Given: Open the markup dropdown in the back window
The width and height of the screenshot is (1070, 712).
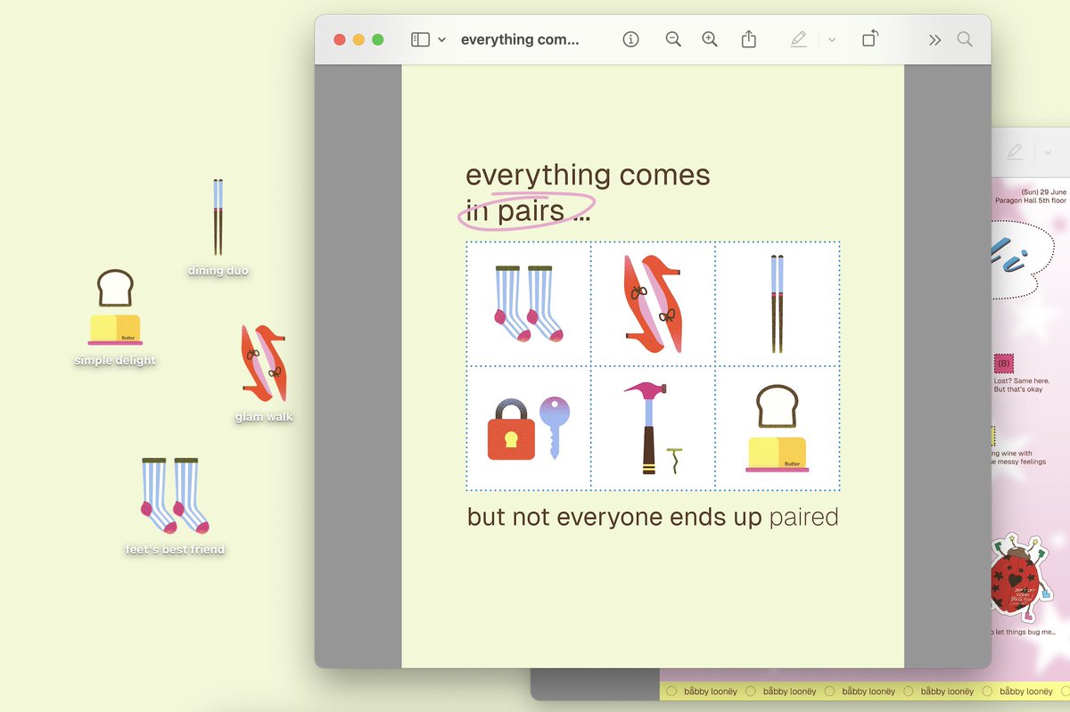Looking at the screenshot, I should tap(1048, 152).
